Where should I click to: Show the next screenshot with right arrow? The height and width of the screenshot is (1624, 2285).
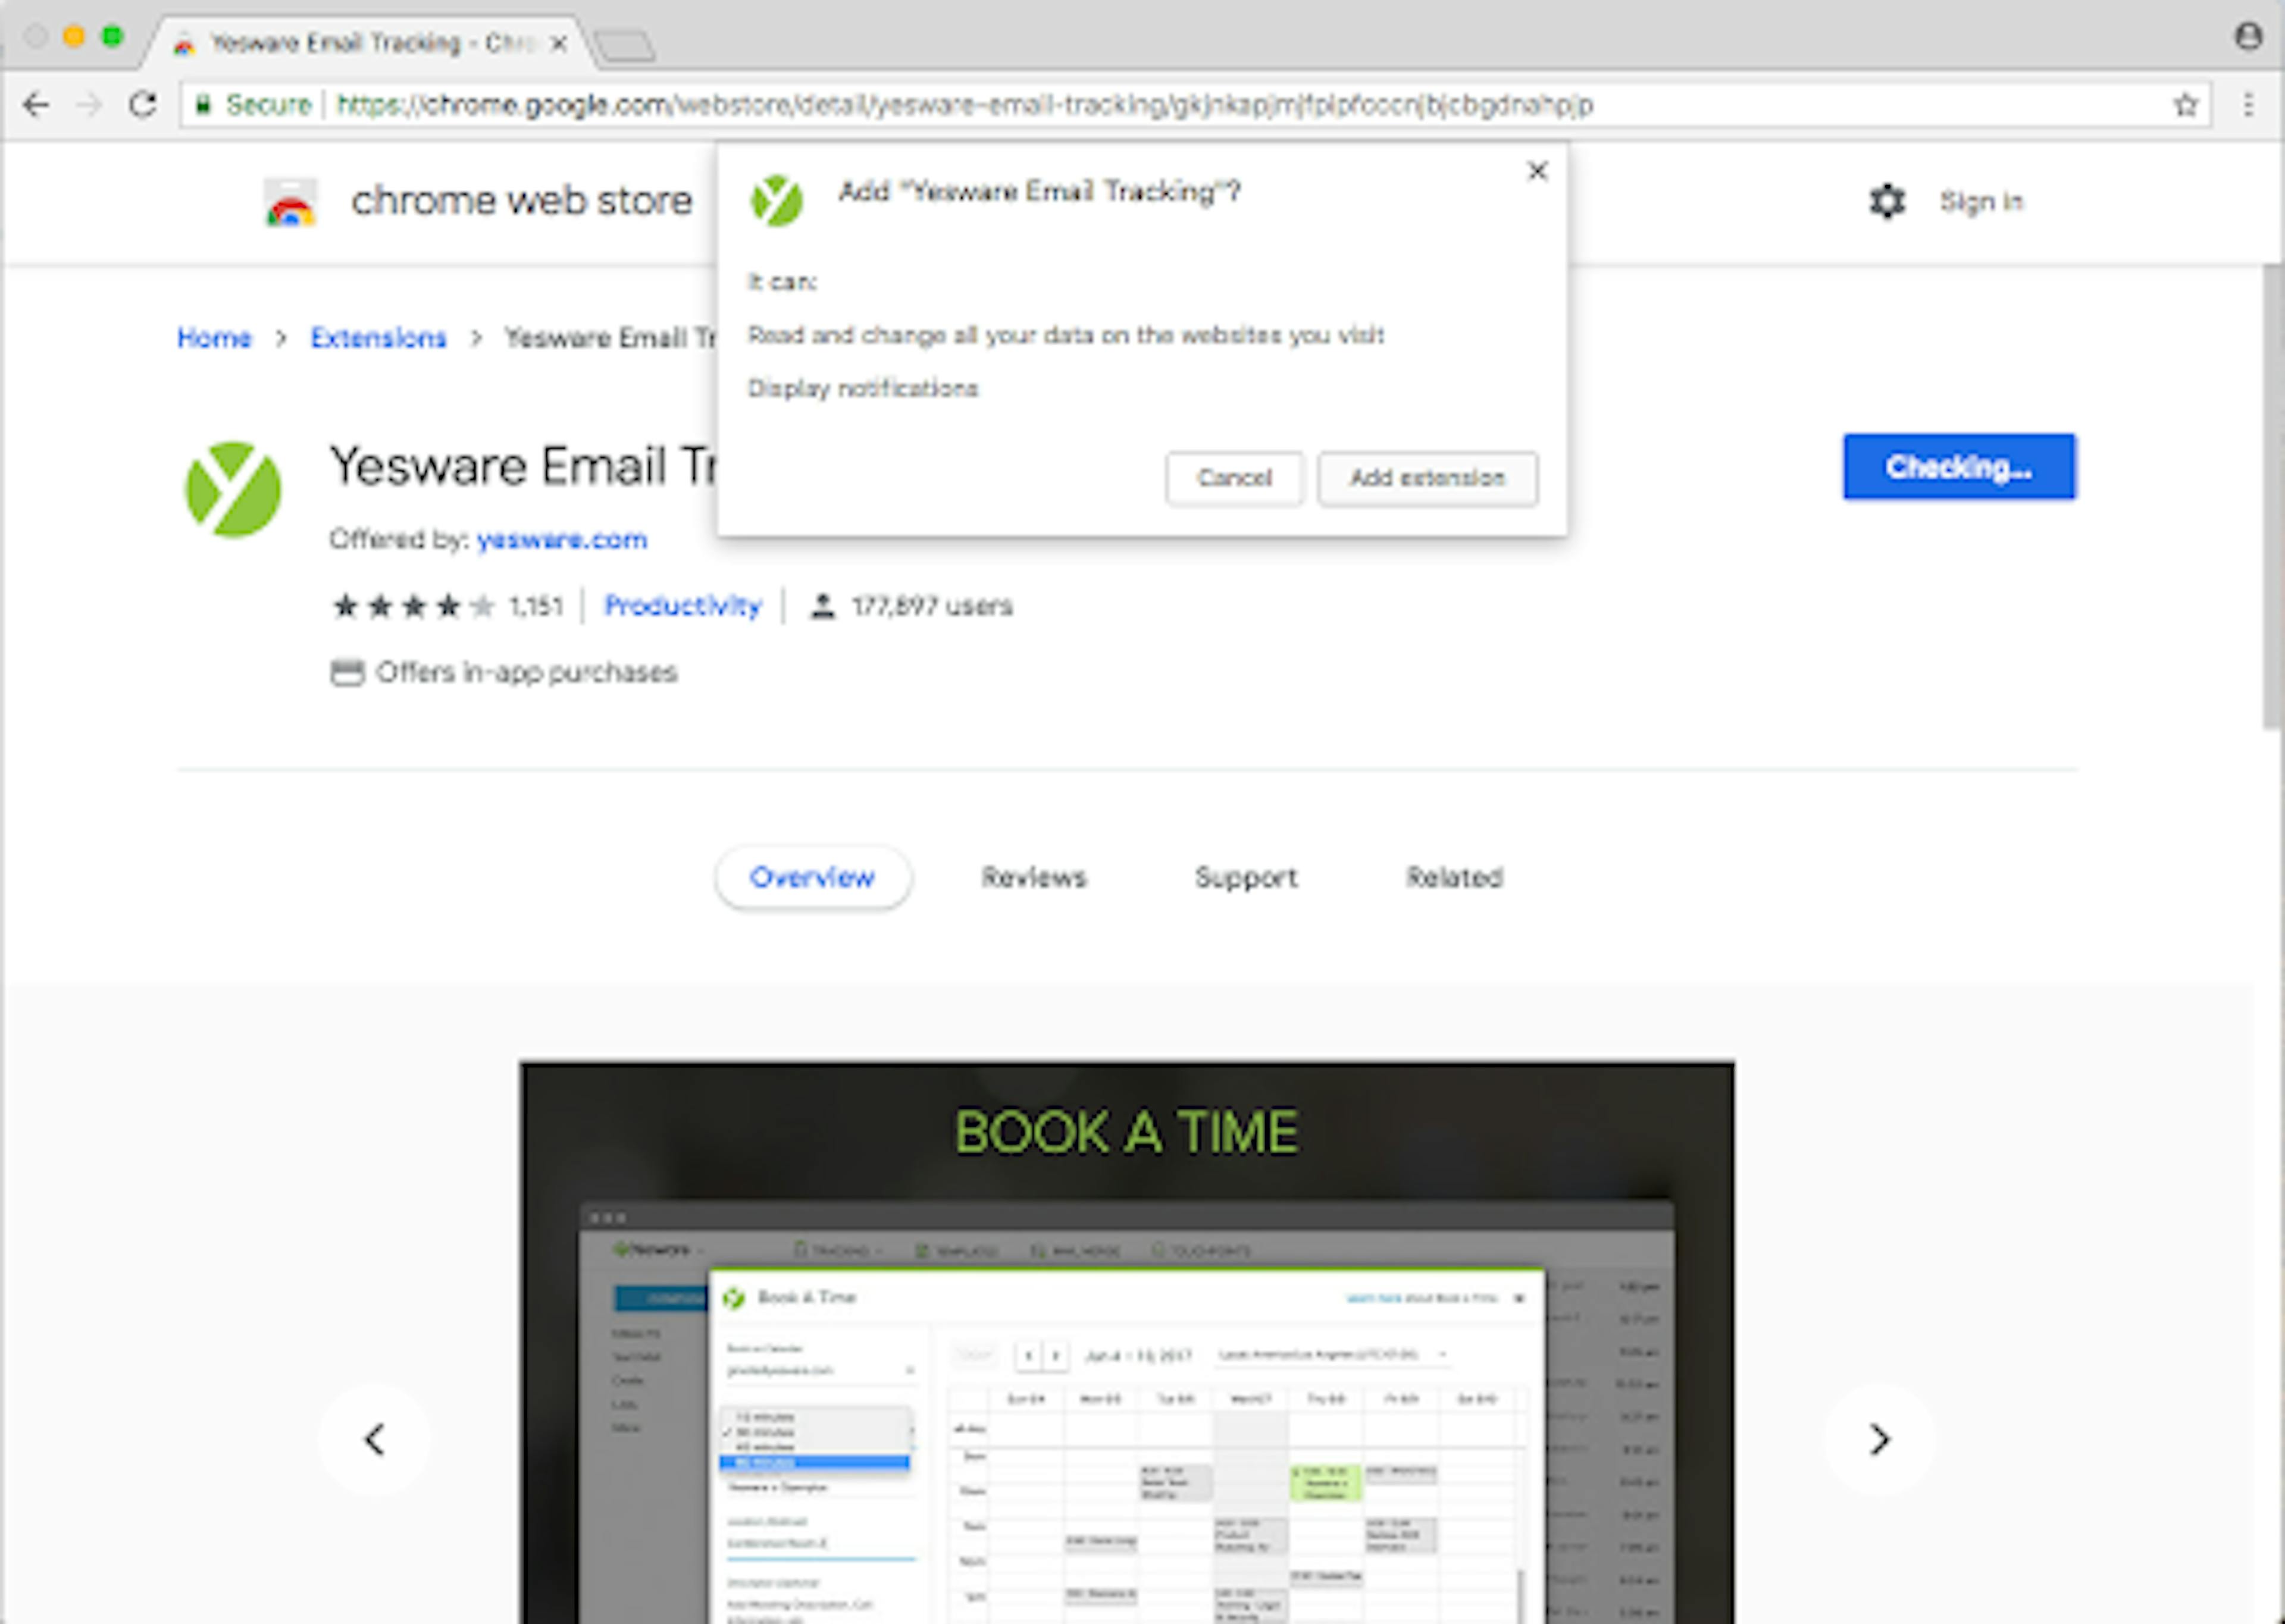pos(1879,1439)
